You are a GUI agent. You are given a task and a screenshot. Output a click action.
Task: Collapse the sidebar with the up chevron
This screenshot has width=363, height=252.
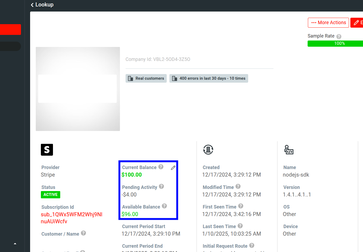(x=15, y=243)
